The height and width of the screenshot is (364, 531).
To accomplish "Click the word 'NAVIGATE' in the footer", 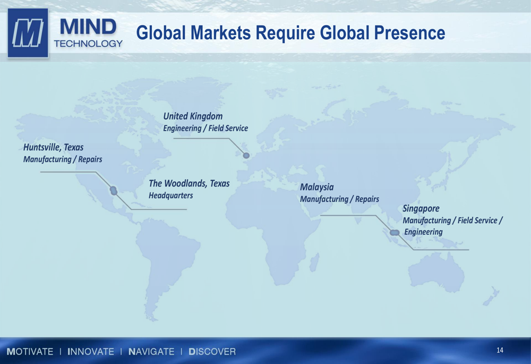I will point(151,352).
